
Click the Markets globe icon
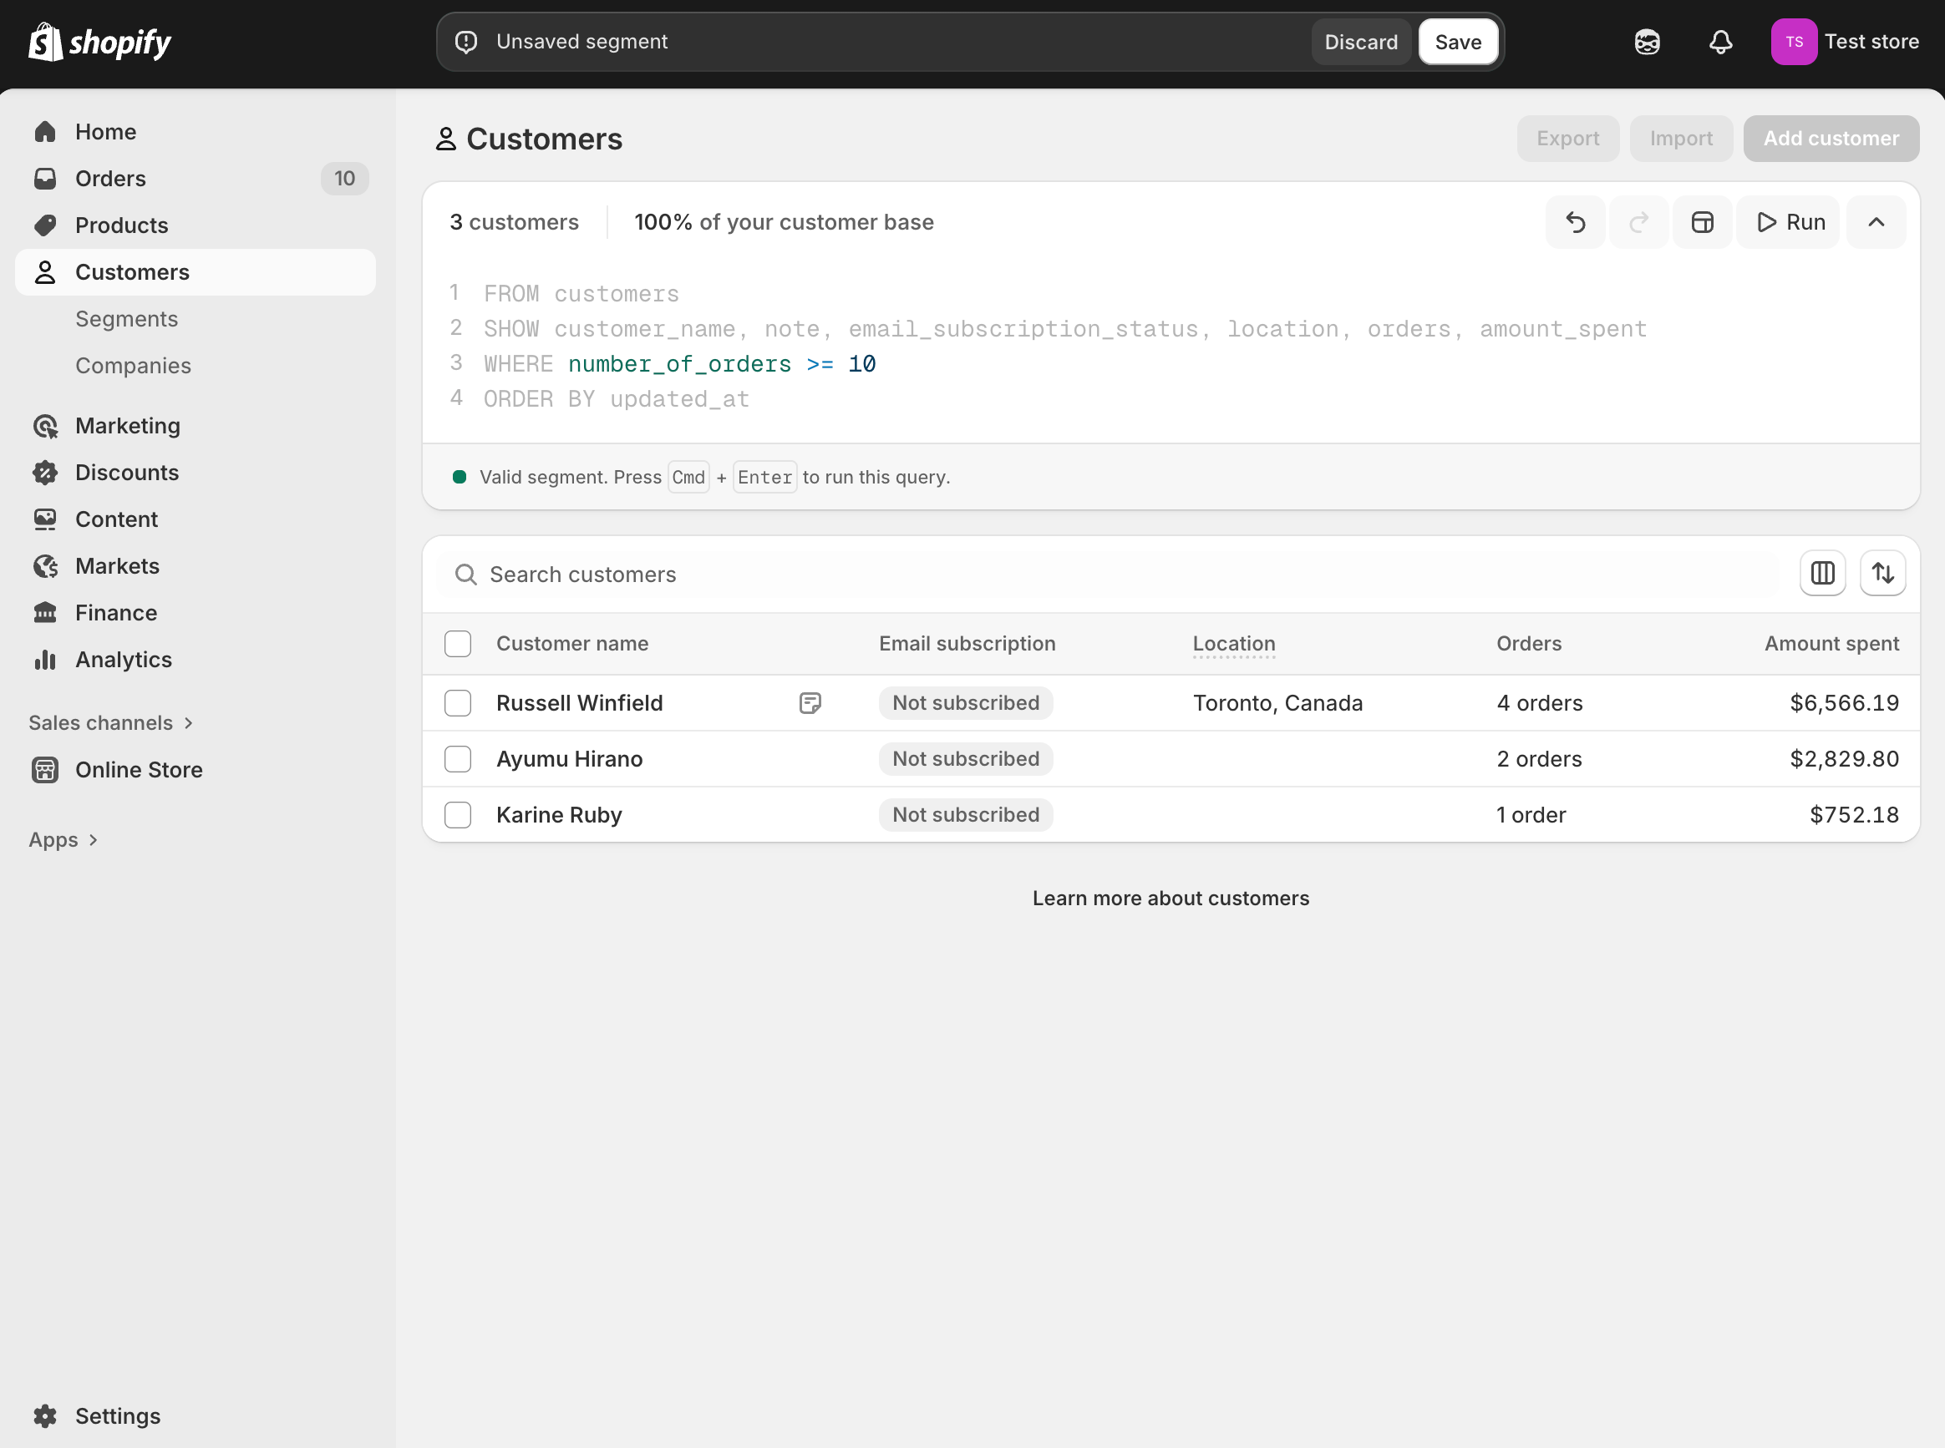46,566
